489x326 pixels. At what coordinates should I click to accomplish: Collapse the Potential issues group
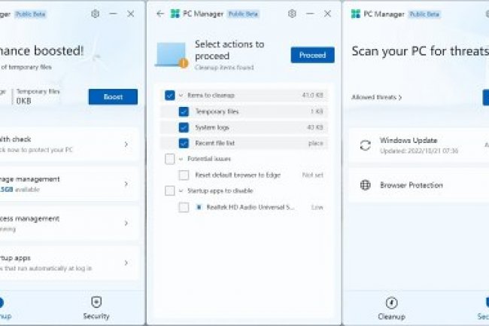[x=181, y=159]
